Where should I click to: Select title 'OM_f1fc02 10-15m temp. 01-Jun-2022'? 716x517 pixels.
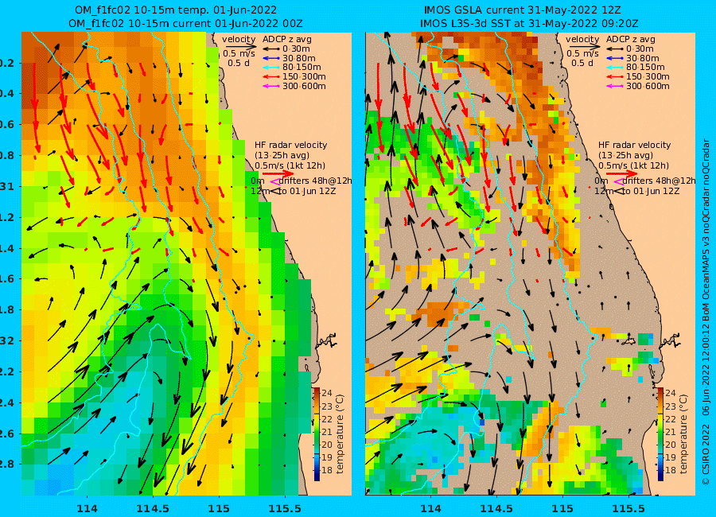tap(176, 10)
